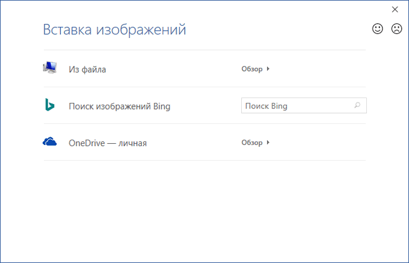Click blank space between Из файла and Обзор

[174, 69]
